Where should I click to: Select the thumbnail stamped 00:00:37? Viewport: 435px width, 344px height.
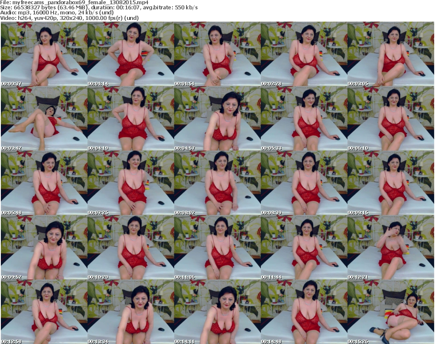coord(44,54)
